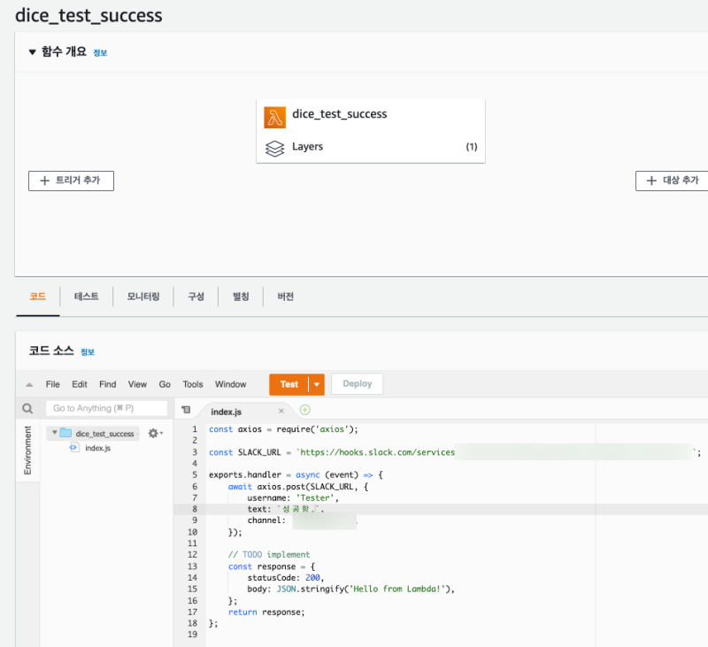The width and height of the screenshot is (708, 647).
Task: Select index.js in the file tree
Action: 96,449
